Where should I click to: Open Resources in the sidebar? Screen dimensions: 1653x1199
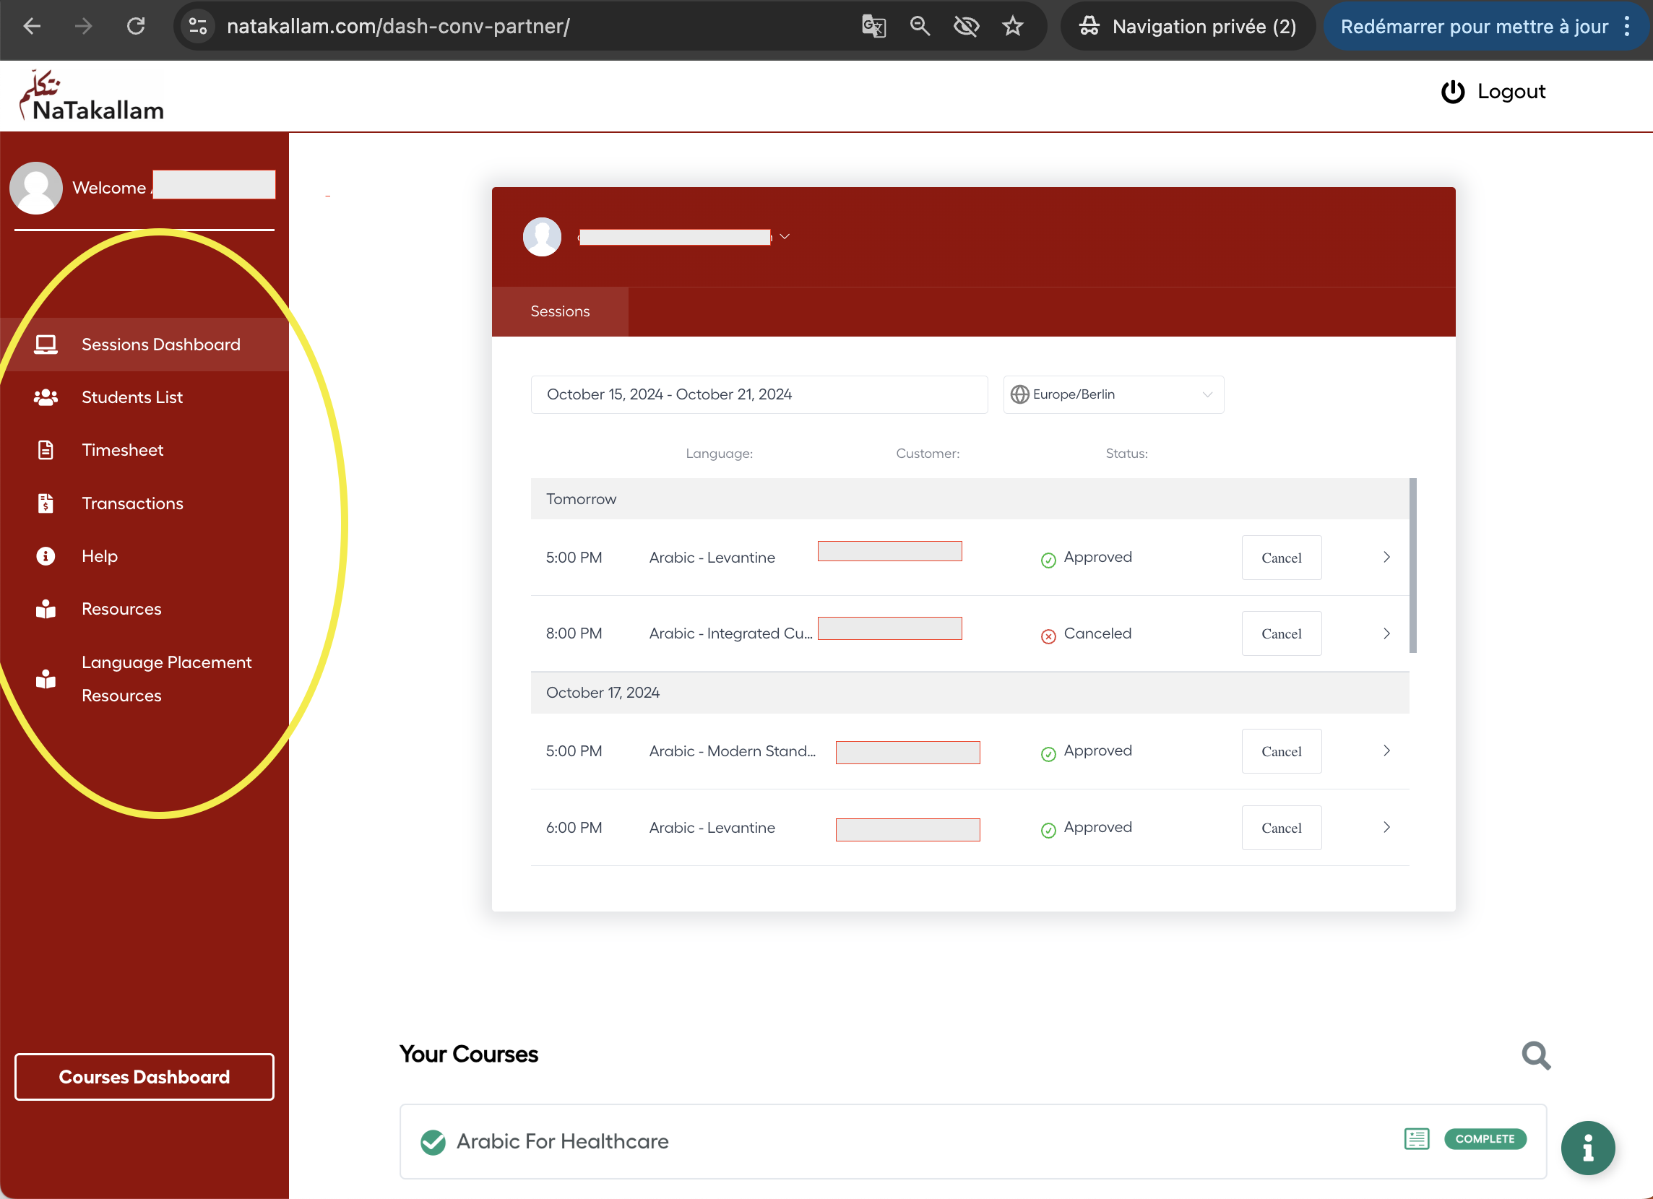tap(144, 609)
